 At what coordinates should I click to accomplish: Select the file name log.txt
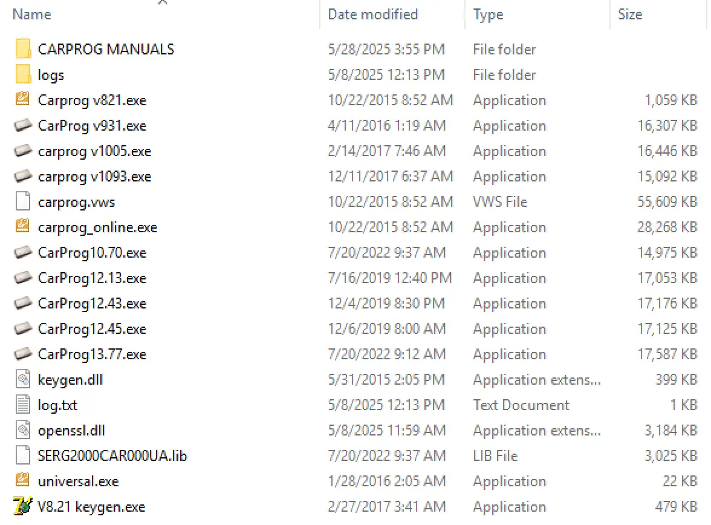tap(57, 405)
